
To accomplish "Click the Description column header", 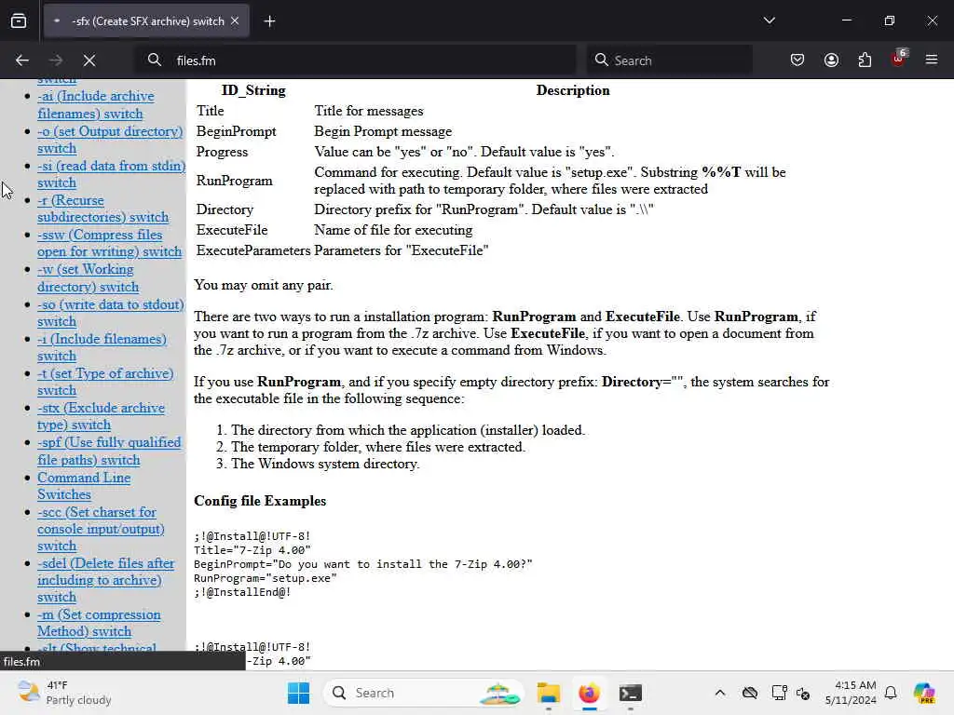I will point(573,90).
